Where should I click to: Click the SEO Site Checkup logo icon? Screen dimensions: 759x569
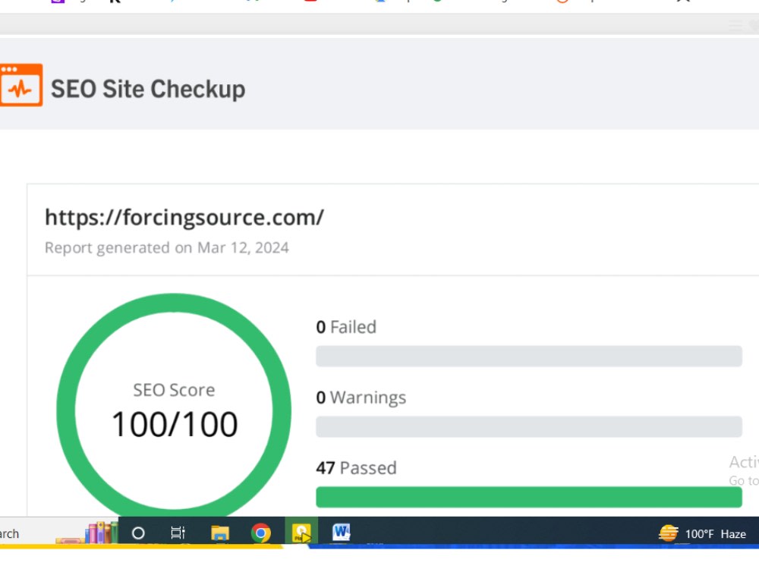click(x=20, y=85)
